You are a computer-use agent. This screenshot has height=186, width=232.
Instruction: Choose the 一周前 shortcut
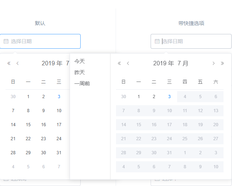coord(82,83)
